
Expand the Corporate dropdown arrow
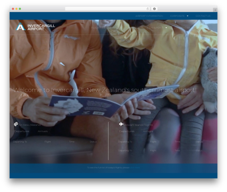pyautogui.click(x=188, y=16)
